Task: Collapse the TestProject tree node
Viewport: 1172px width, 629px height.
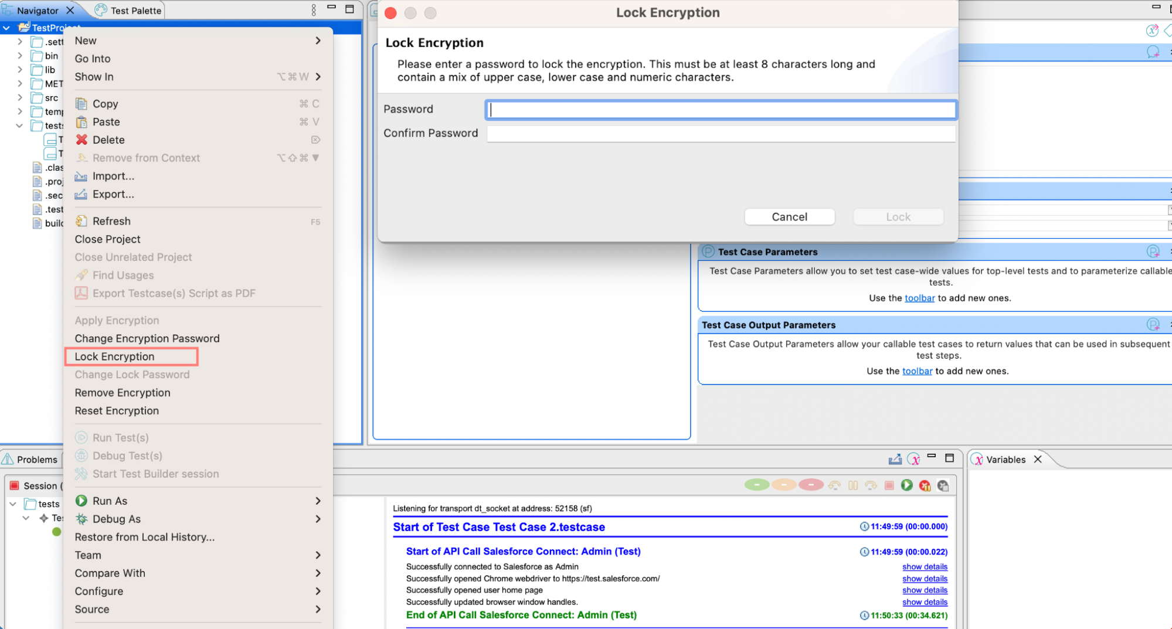Action: click(x=6, y=28)
